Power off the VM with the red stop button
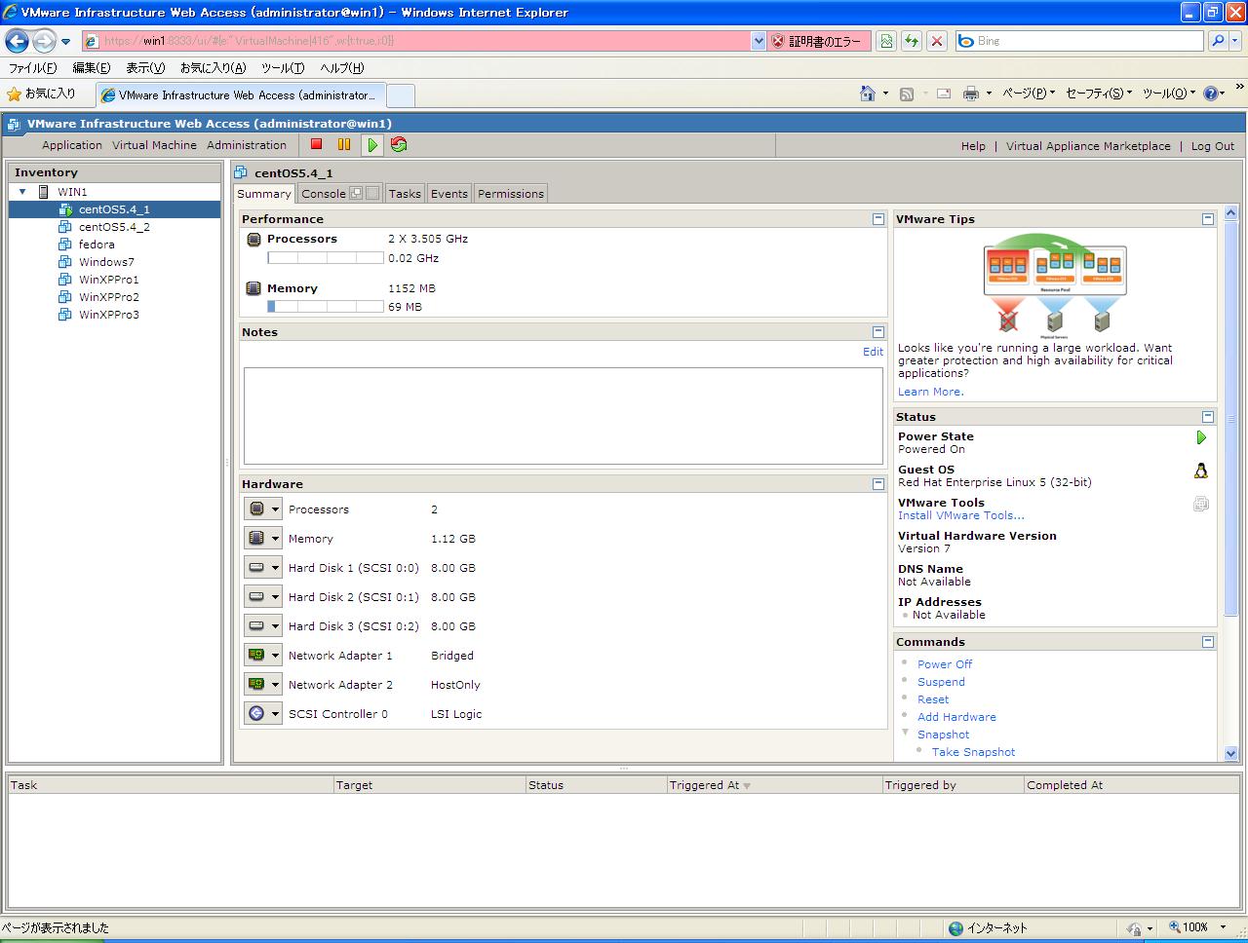The image size is (1248, 943). [316, 144]
